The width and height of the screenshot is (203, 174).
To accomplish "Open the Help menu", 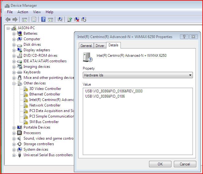I will click(x=49, y=12).
